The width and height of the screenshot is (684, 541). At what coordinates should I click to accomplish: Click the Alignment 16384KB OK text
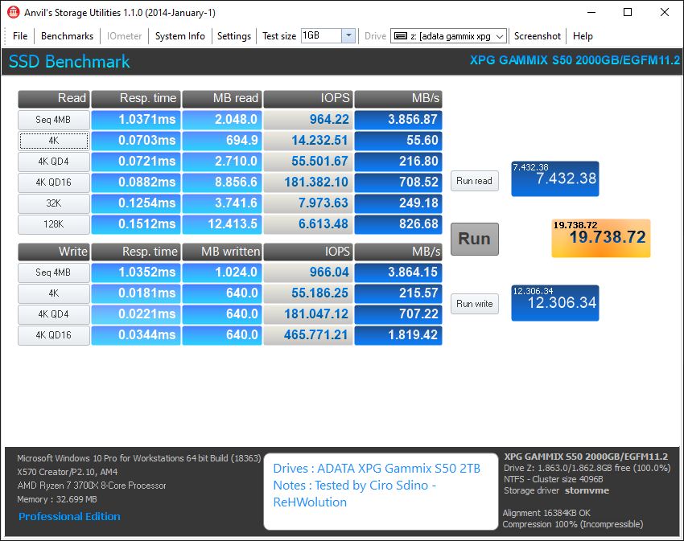click(546, 513)
